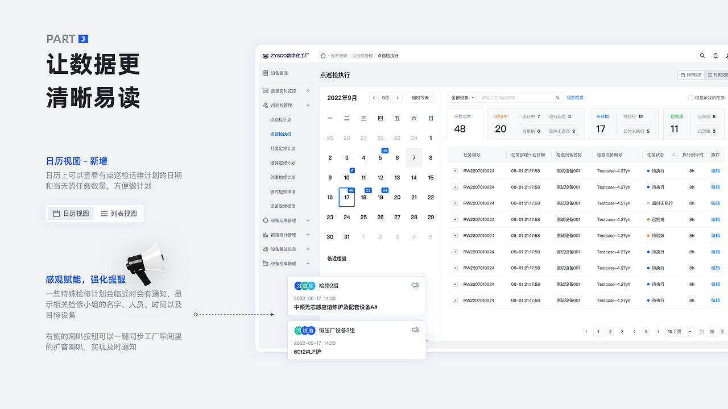Expand 数据统计管理 sidebar chevron
Image resolution: width=728 pixels, height=409 pixels.
(x=308, y=235)
